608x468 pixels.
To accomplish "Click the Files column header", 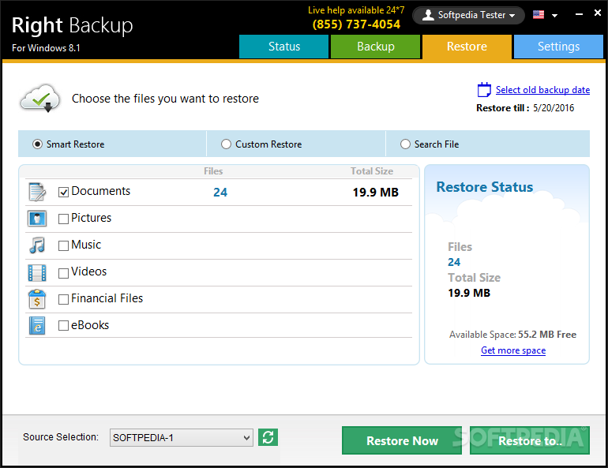I will [x=213, y=171].
